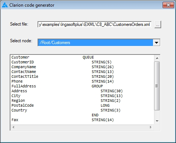Viewport: 176px width, 143px height.
Task: Click the CompanyName field name
Action: (x=24, y=67)
